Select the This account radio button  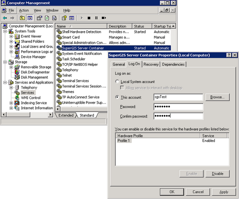(117, 97)
